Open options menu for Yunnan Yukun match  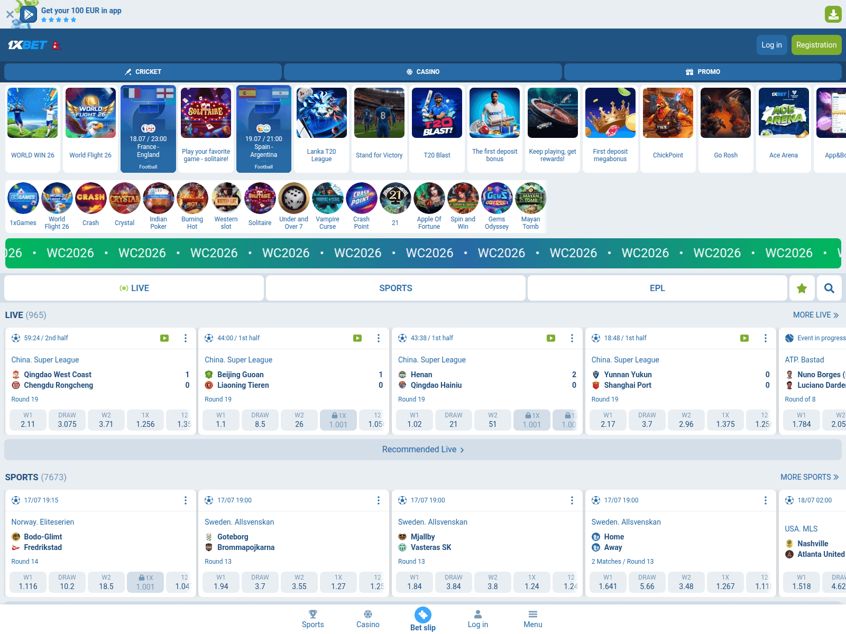[x=766, y=338]
